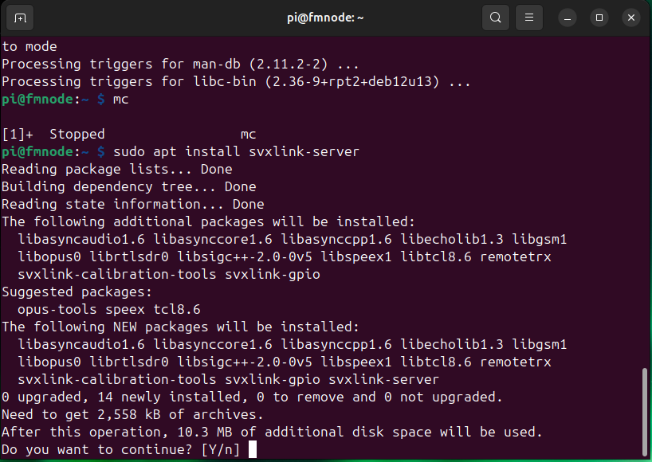This screenshot has height=462, width=652.
Task: Open a new terminal tab
Action: tap(19, 17)
